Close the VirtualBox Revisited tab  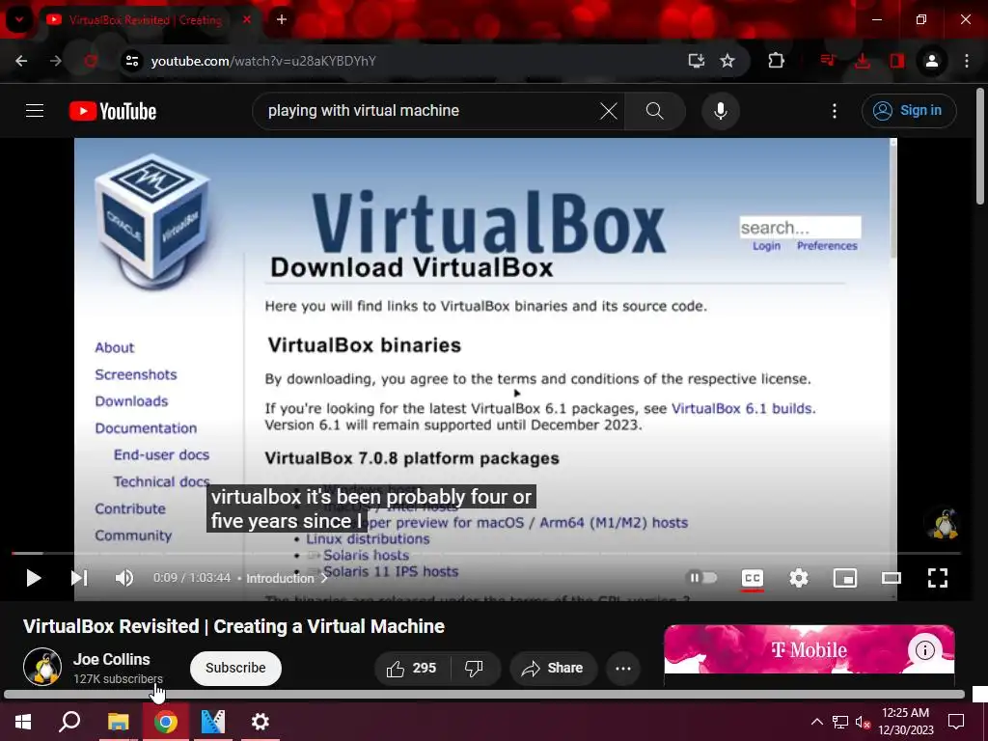(247, 19)
